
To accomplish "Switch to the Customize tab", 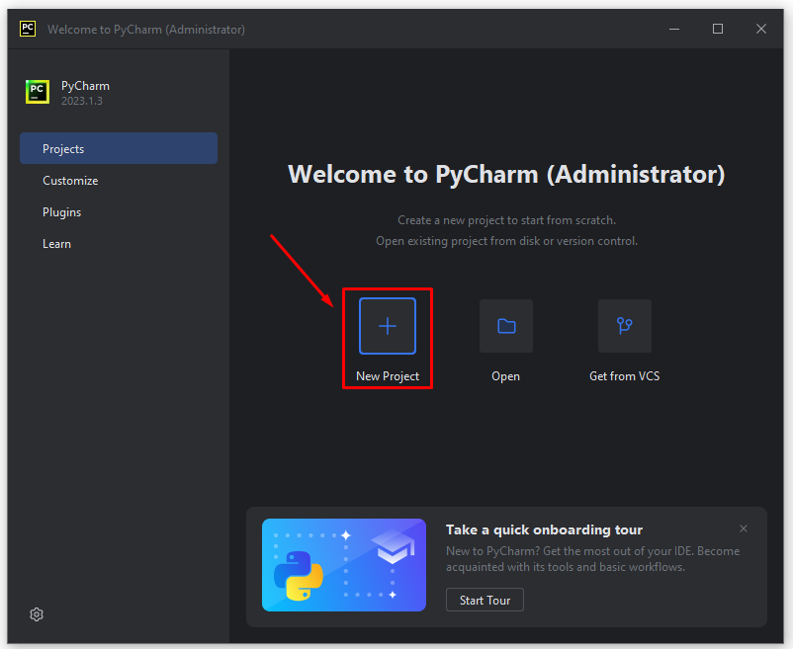I will click(x=119, y=181).
